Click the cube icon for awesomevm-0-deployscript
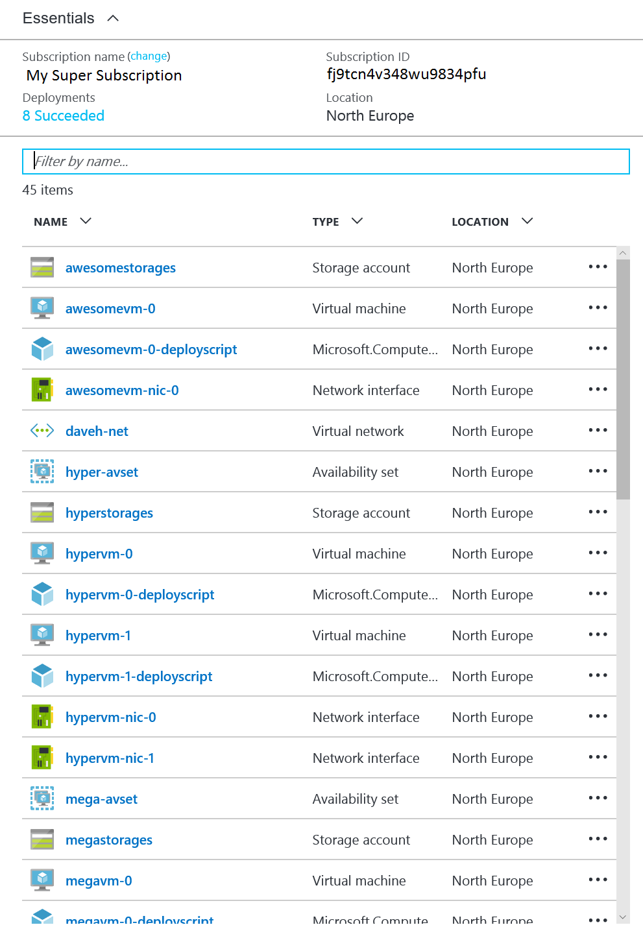This screenshot has height=938, width=643. tap(42, 348)
